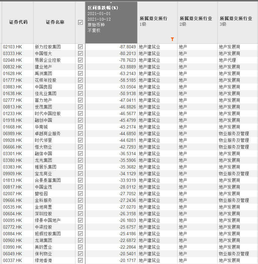Select the value -27.7052

coord(127,194)
